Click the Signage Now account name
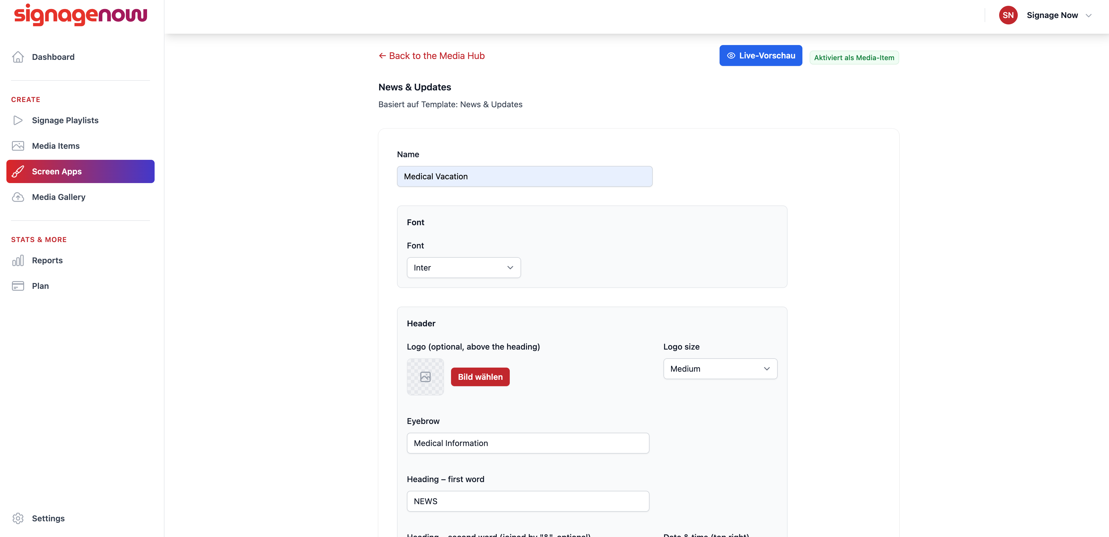This screenshot has height=537, width=1109. [1052, 15]
